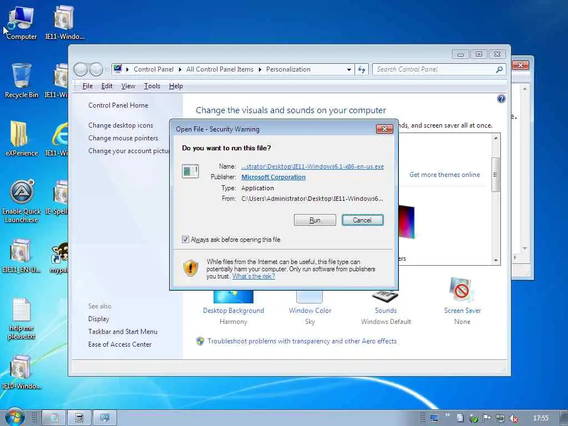The image size is (568, 426).
Task: Open the What's the risk? link
Action: pyautogui.click(x=253, y=276)
